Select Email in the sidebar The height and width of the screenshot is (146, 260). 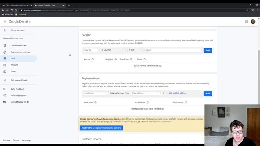coord(13,71)
